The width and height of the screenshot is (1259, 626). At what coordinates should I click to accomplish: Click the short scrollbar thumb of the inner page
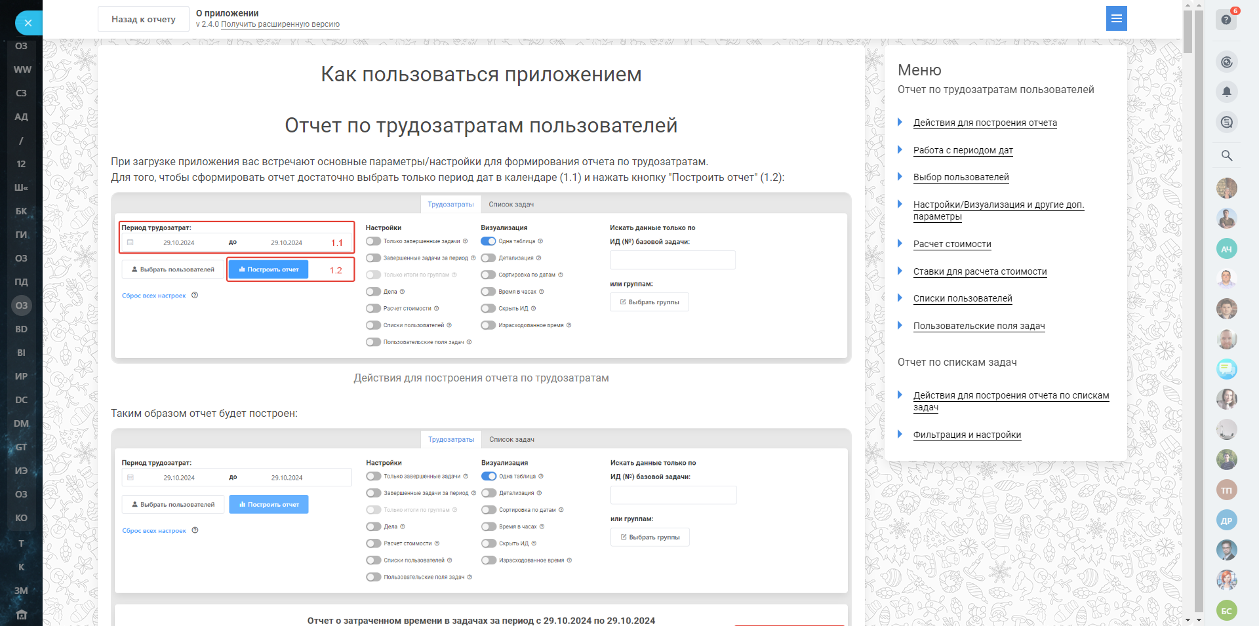pos(1188,31)
